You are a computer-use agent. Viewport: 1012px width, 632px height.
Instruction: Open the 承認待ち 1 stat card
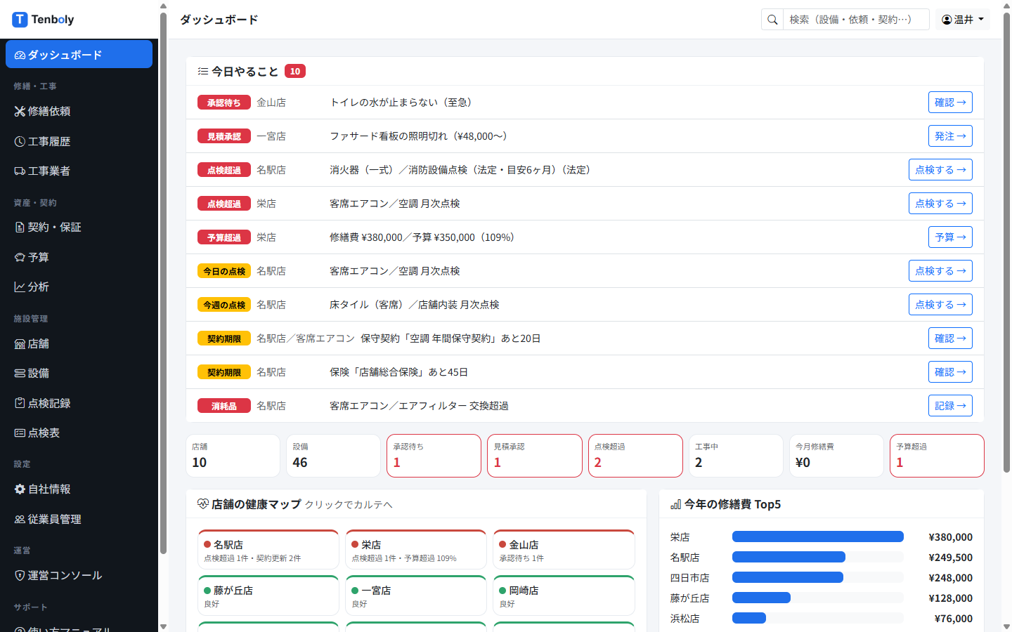pyautogui.click(x=434, y=456)
